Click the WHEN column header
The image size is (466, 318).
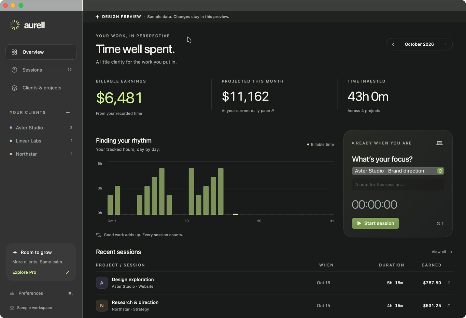coord(326,265)
